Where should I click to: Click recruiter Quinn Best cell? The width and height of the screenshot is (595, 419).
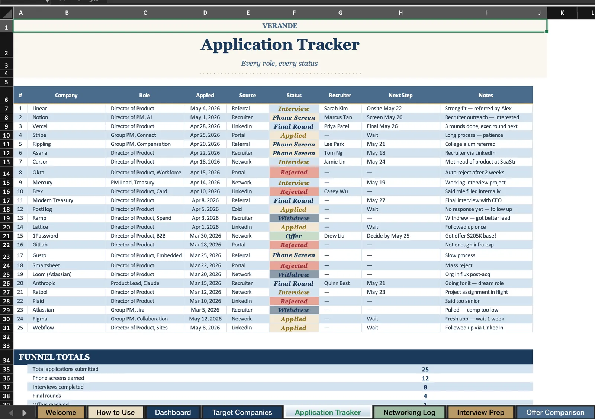(340, 283)
